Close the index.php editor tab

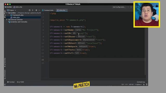pyautogui.click(x=67, y=10)
